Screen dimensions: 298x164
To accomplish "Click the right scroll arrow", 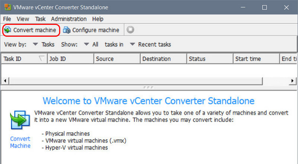I will pos(292,81).
